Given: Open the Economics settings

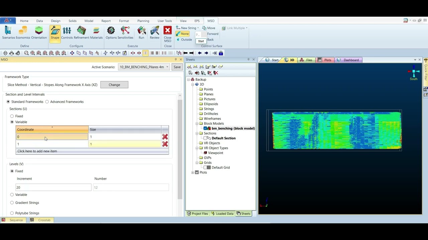Looking at the screenshot, I should point(23,33).
